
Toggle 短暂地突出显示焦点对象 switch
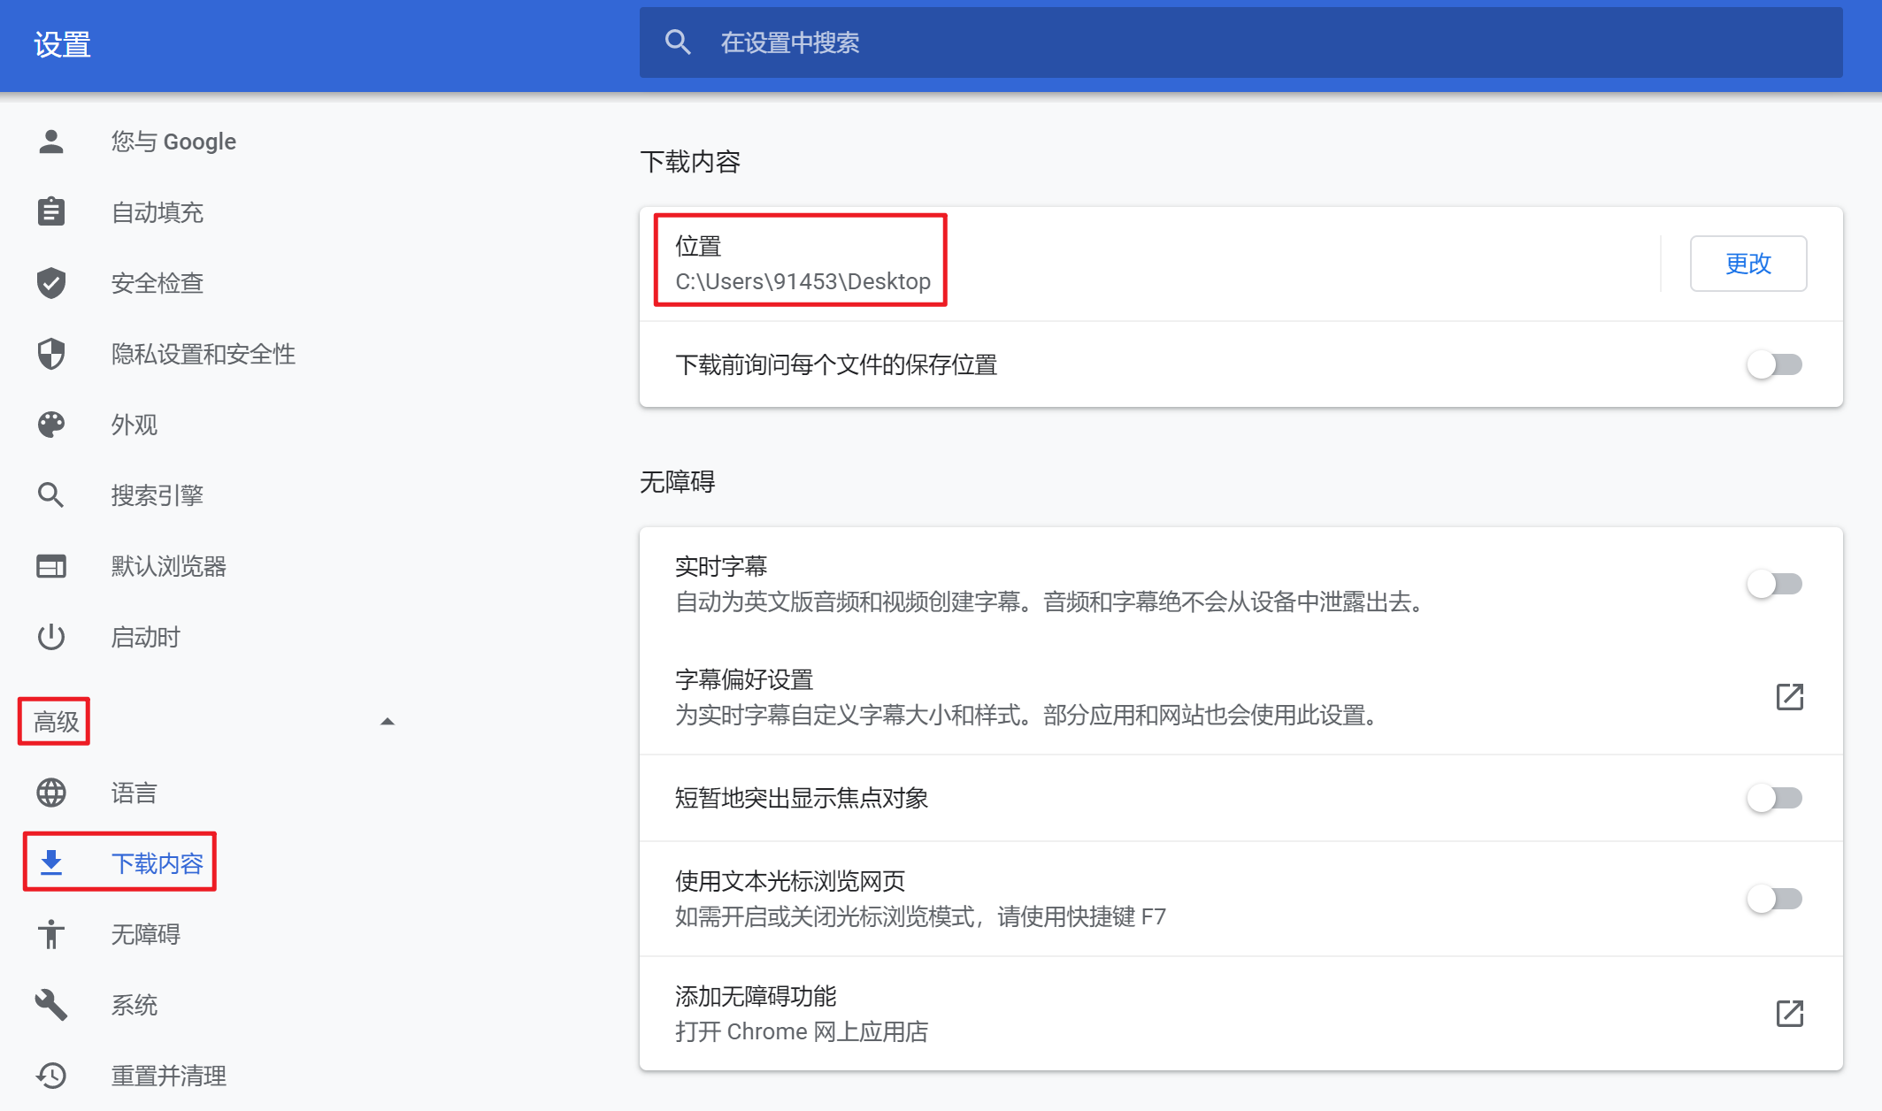click(x=1774, y=798)
